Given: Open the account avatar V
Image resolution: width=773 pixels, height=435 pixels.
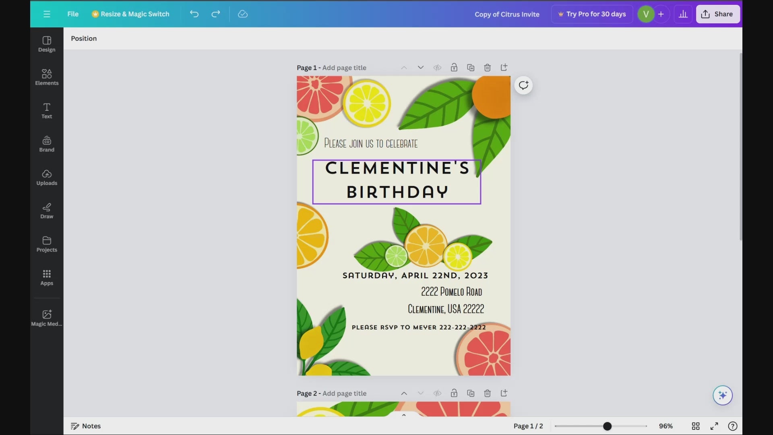Looking at the screenshot, I should (646, 14).
